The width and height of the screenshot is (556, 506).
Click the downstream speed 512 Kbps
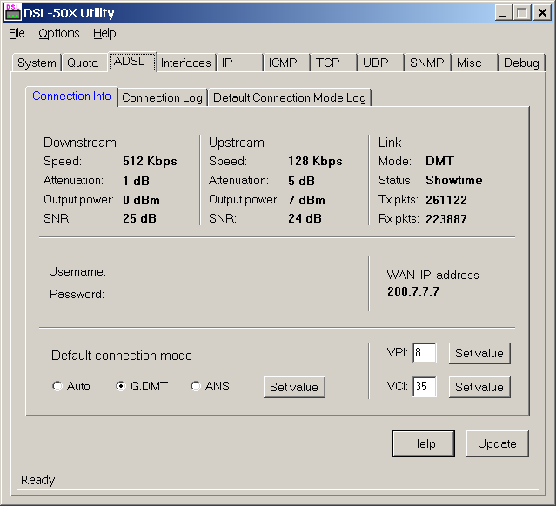tap(150, 161)
